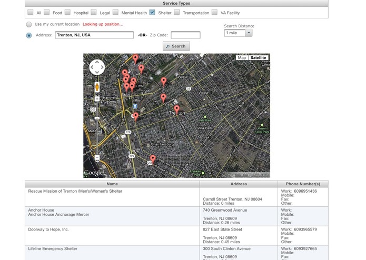Click the Address column header
The height and width of the screenshot is (260, 366).
(239, 184)
